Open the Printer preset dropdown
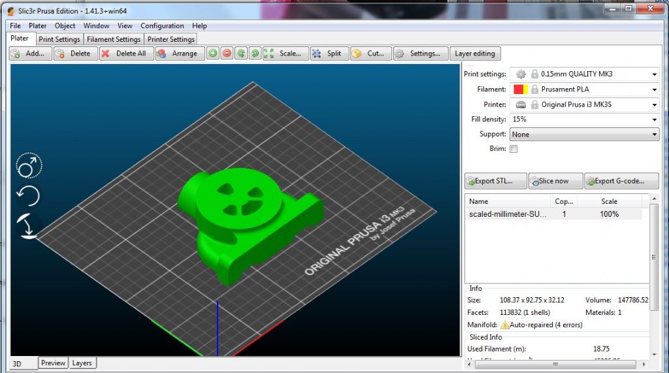Screen dimensions: 669x373 tap(585, 105)
